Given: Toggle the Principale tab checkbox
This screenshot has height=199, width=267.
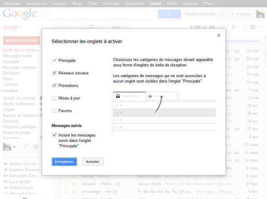Looking at the screenshot, I should point(54,60).
